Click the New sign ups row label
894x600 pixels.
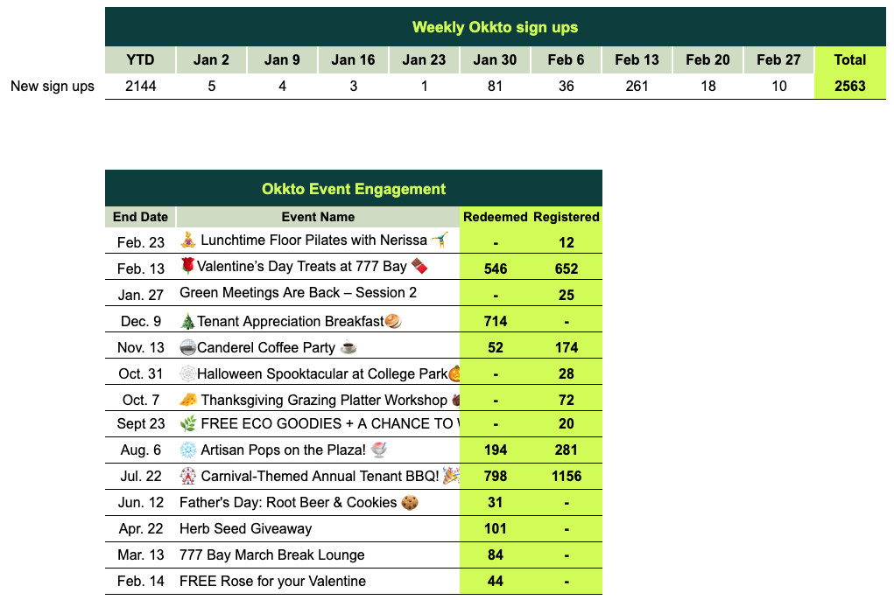pos(53,86)
